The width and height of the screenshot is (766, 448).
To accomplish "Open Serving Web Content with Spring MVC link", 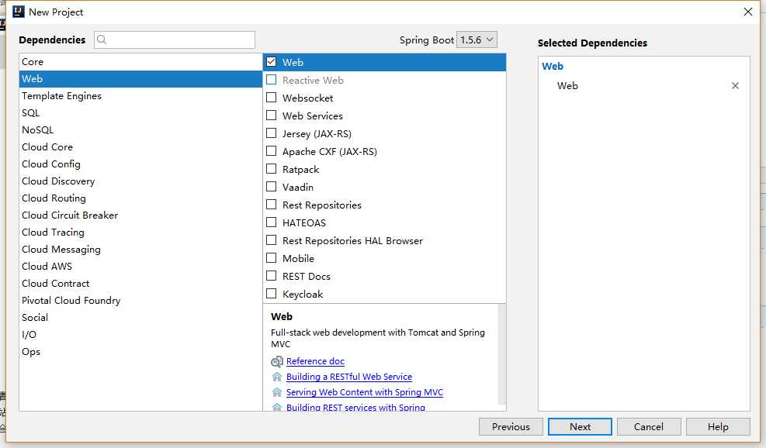I will coord(365,392).
